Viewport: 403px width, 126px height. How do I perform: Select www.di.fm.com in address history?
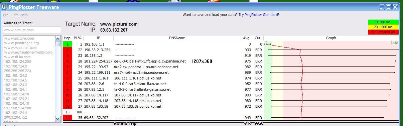tap(17, 57)
